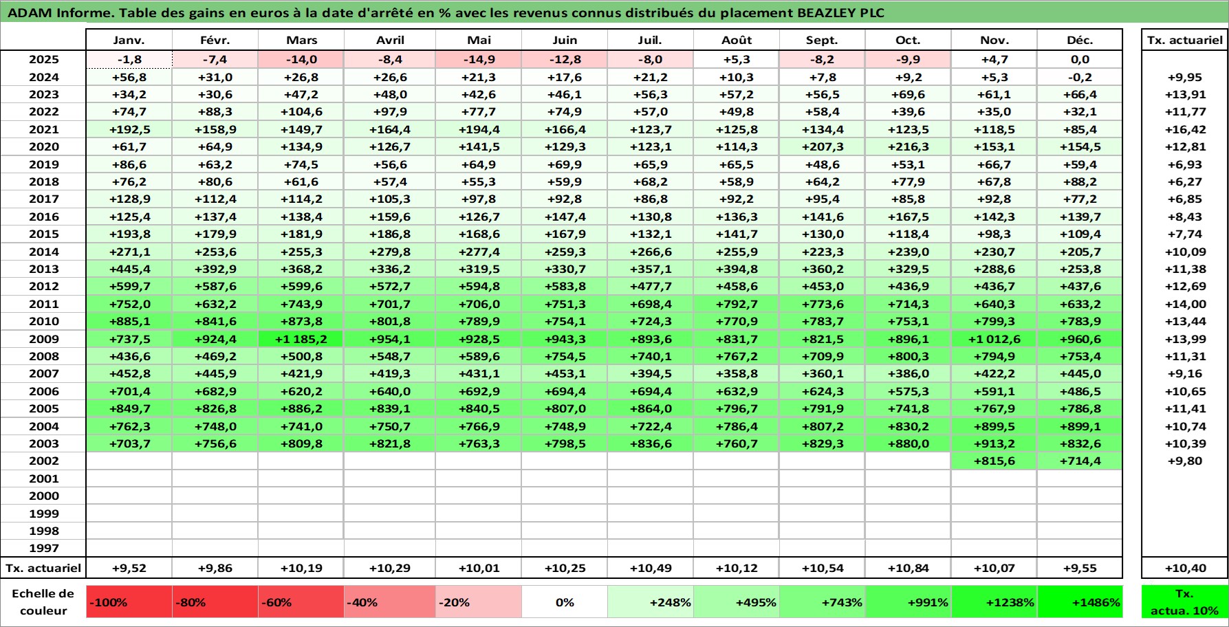The width and height of the screenshot is (1229, 627).
Task: Select the +88,2 cell for December 2018
Action: (1080, 182)
